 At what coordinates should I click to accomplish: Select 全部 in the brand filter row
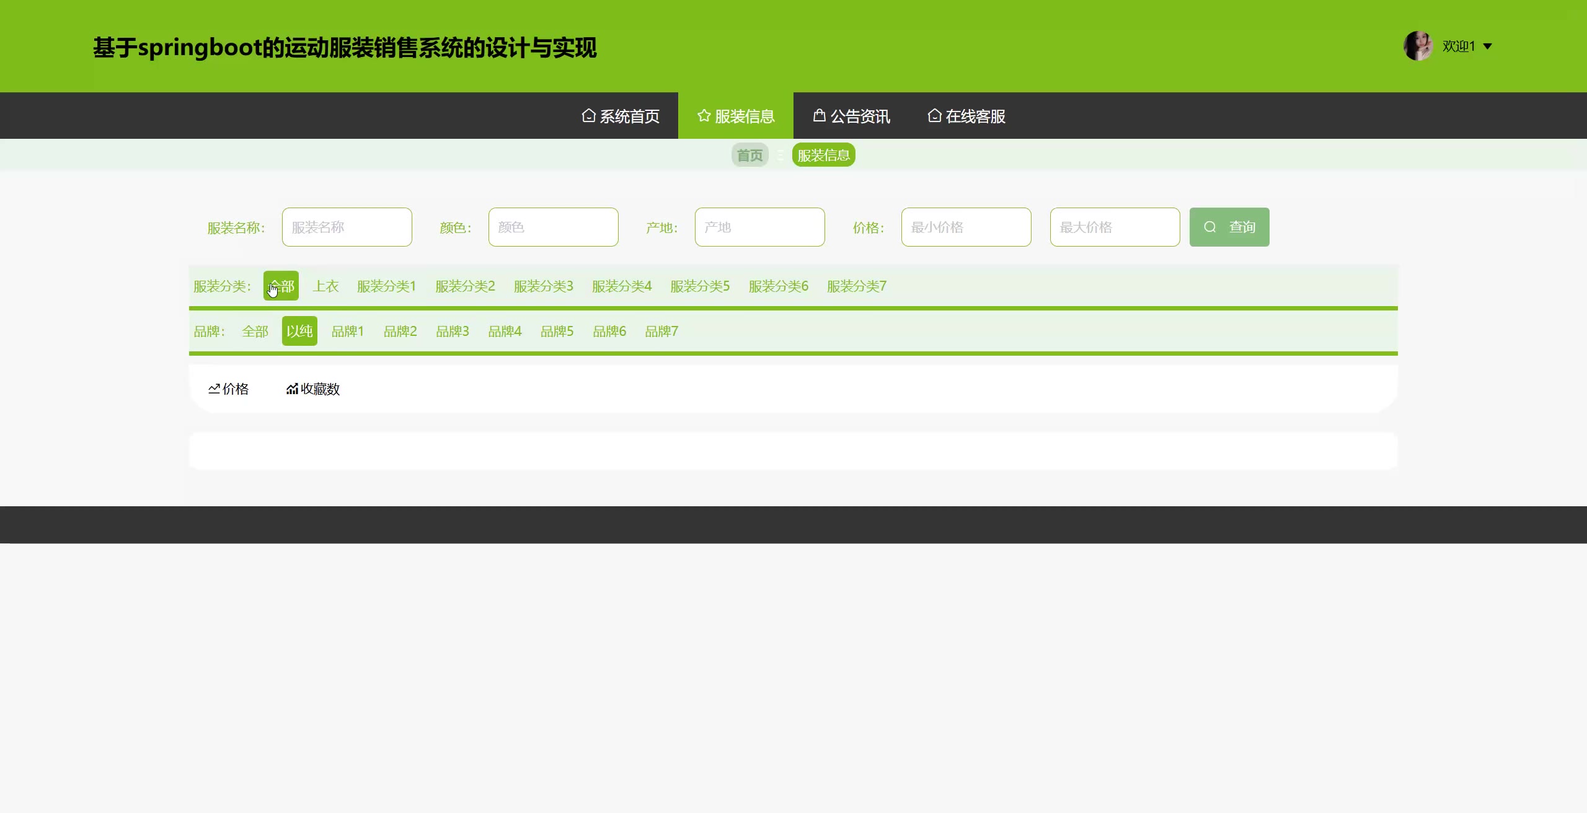pyautogui.click(x=255, y=332)
